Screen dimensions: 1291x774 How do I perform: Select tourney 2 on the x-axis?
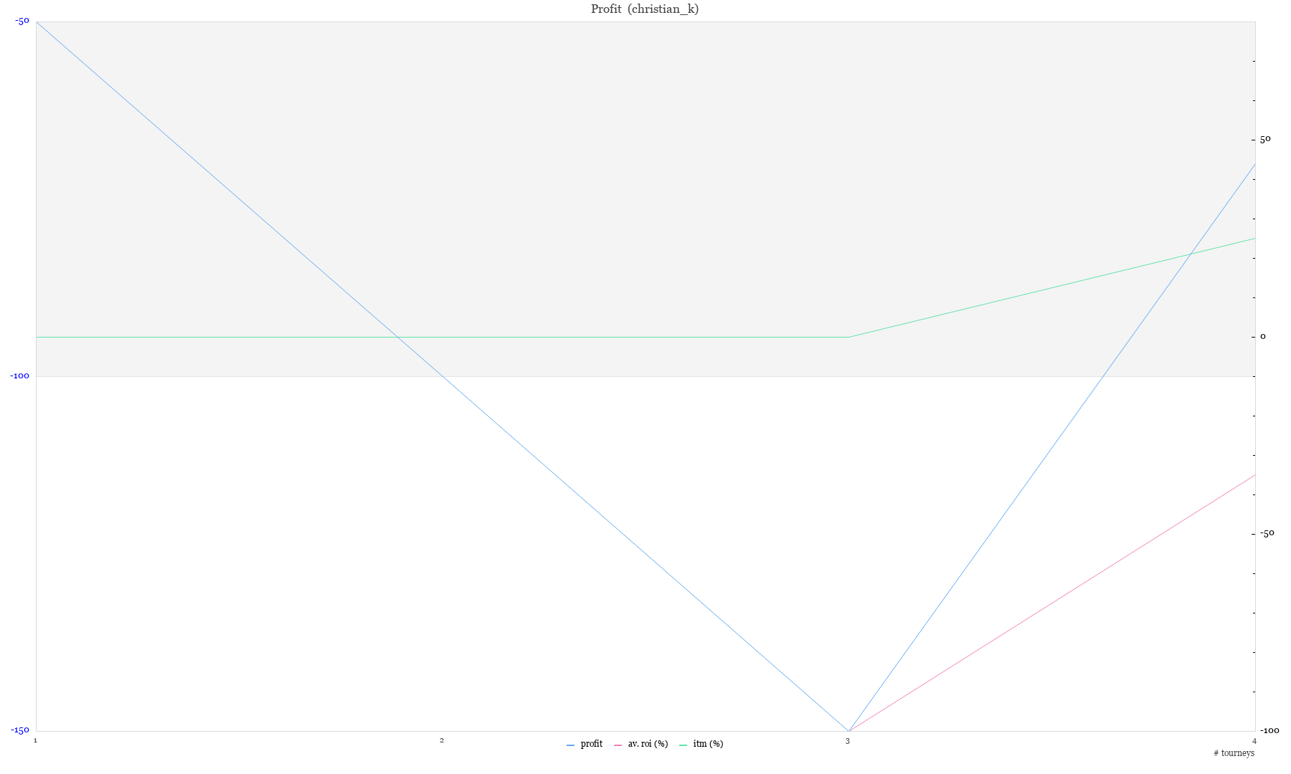442,740
